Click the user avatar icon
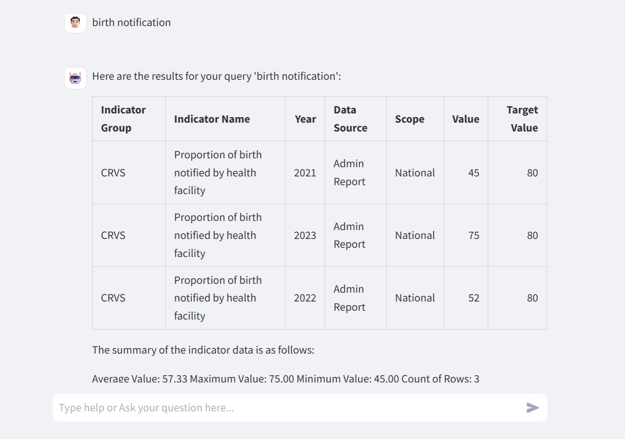Image resolution: width=625 pixels, height=439 pixels. coord(75,22)
